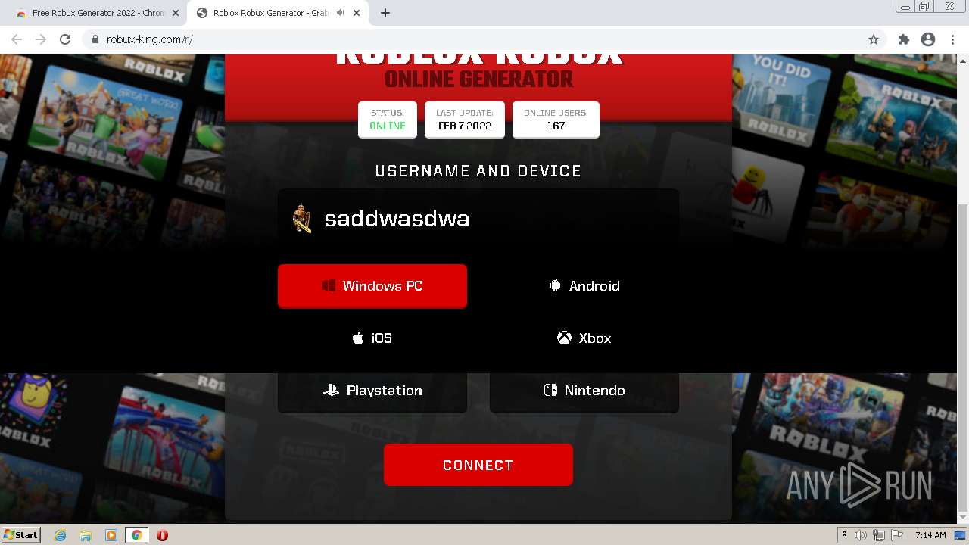Open File Explorer from the taskbar

86,535
